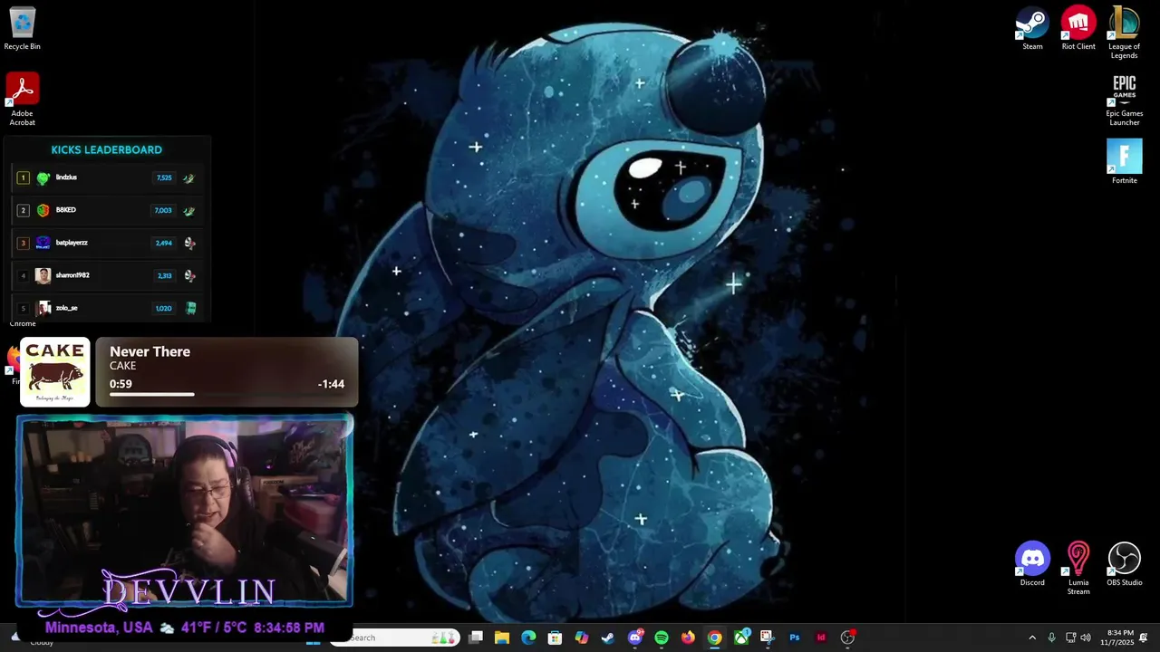Click the 2,313 kicks score

pyautogui.click(x=165, y=275)
